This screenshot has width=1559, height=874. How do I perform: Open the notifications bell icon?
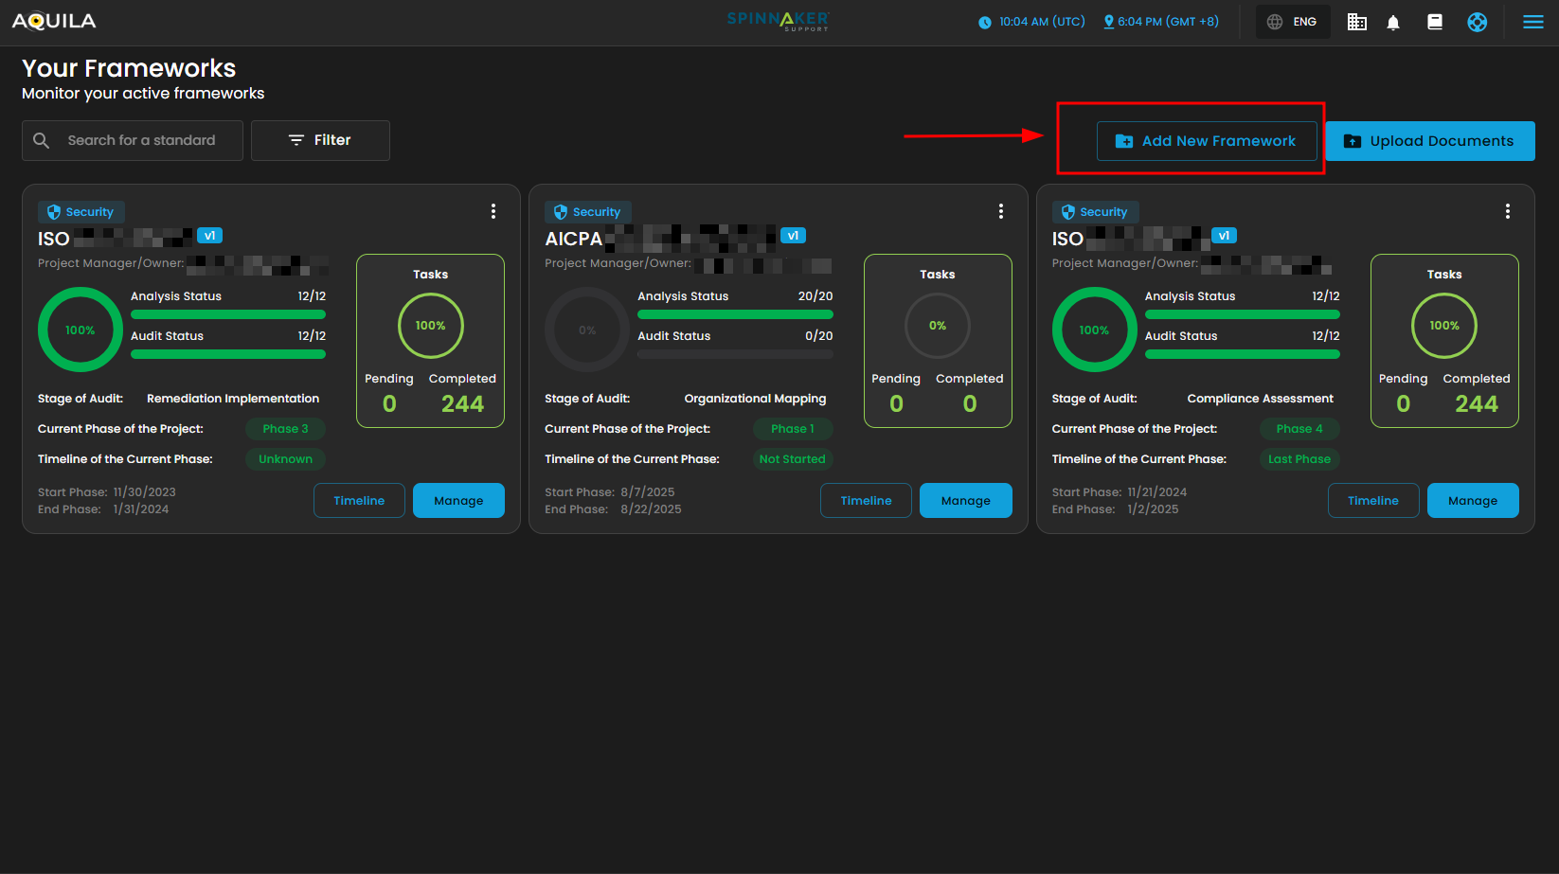(x=1392, y=22)
